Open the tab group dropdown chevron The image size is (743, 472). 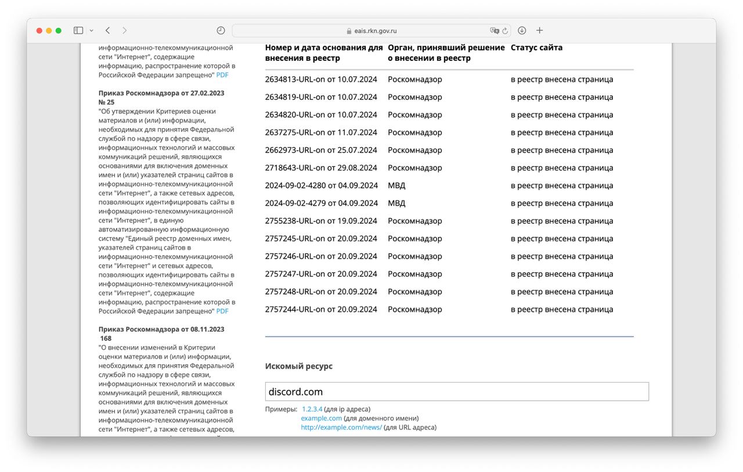pos(91,30)
